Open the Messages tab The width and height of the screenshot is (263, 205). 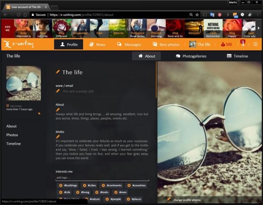click(x=128, y=44)
